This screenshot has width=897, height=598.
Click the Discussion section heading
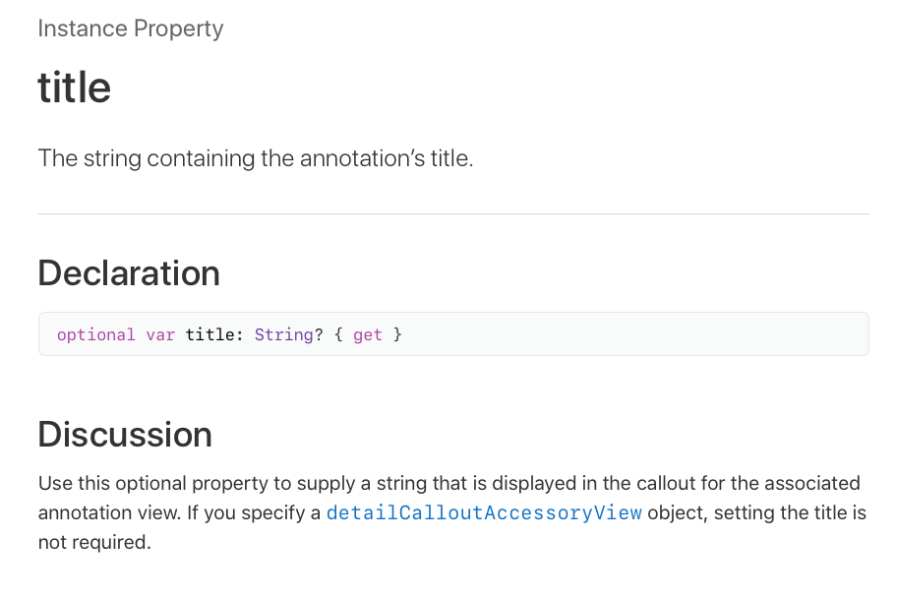coord(125,434)
